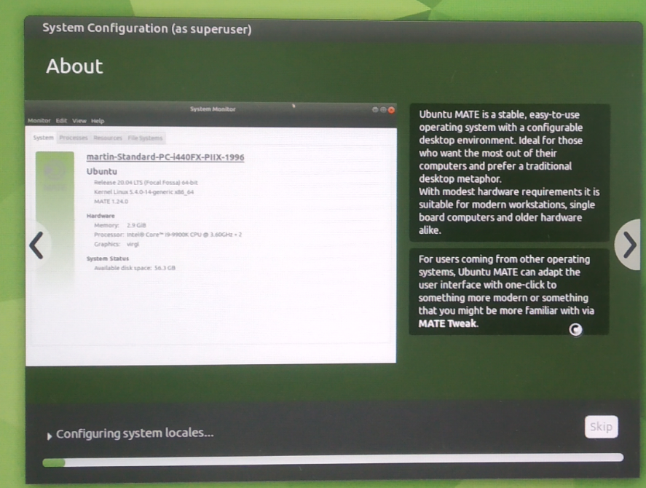Go to the previous slide with left arrow
The width and height of the screenshot is (646, 488).
(37, 245)
